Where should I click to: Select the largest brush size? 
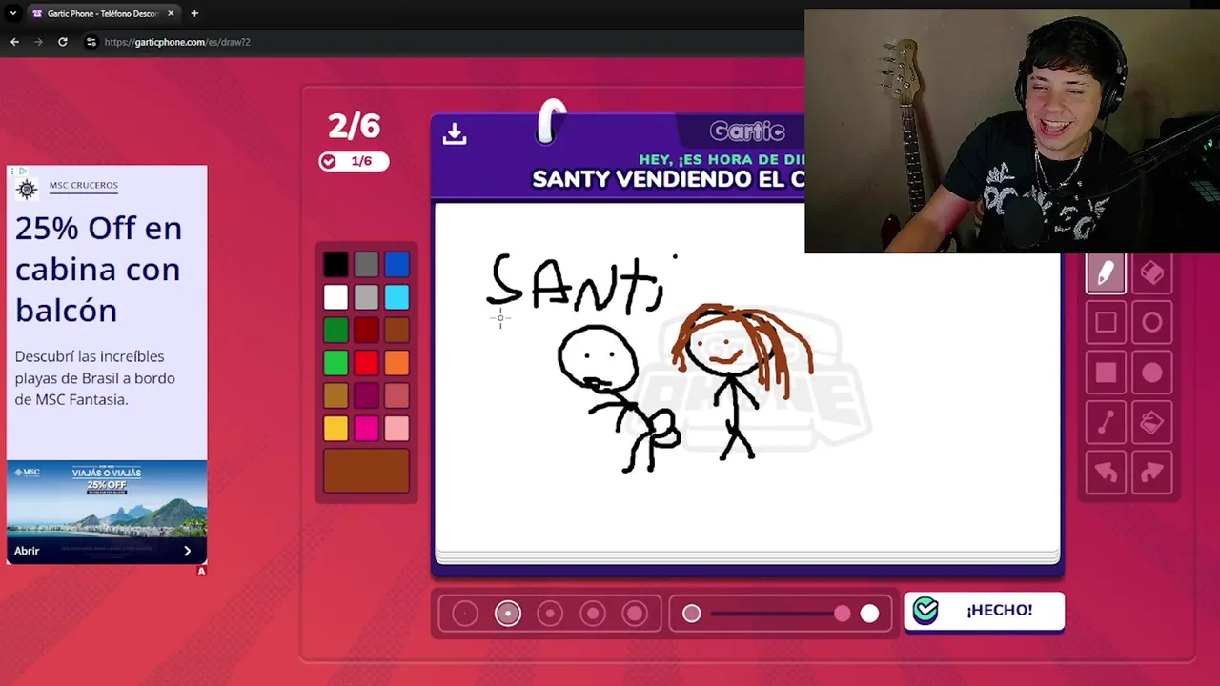(635, 614)
